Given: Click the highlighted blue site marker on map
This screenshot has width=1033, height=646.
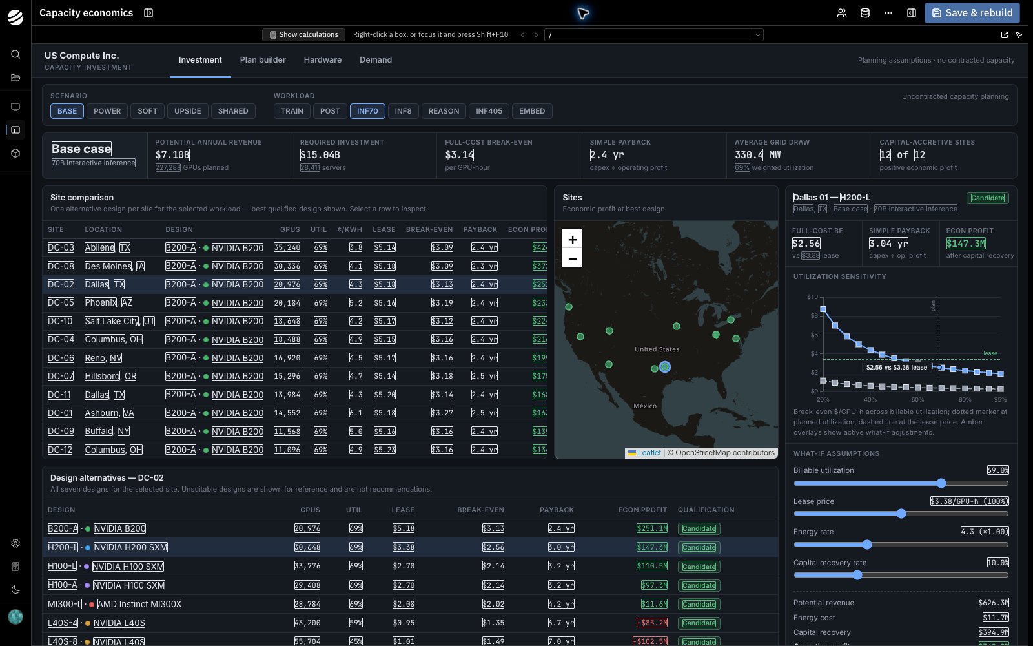Looking at the screenshot, I should point(664,367).
